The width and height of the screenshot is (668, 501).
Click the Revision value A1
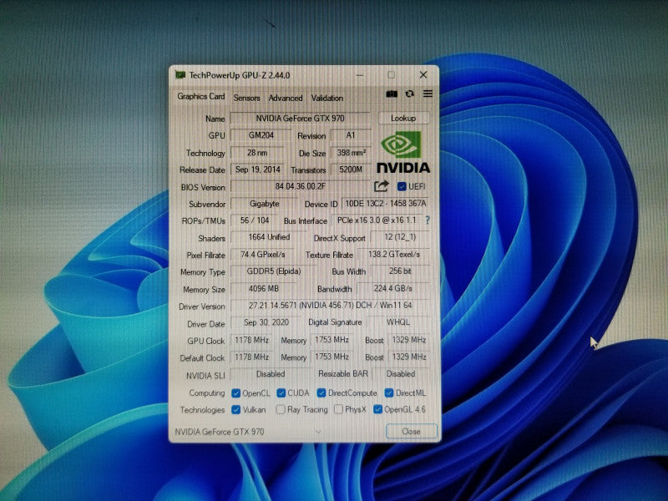[350, 135]
